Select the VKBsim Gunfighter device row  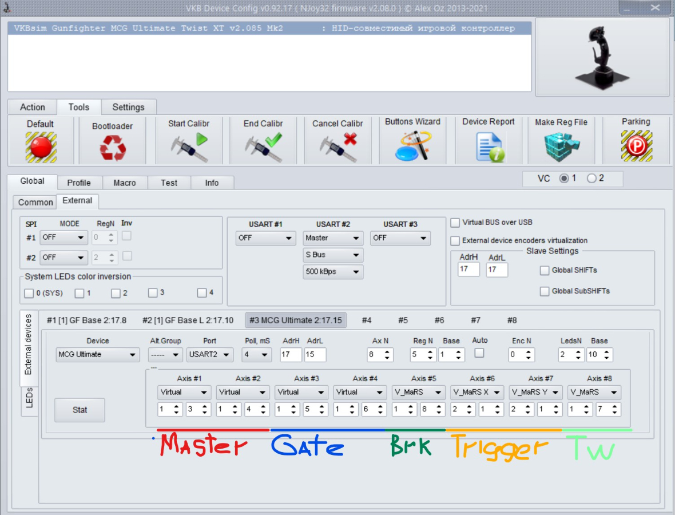[269, 29]
